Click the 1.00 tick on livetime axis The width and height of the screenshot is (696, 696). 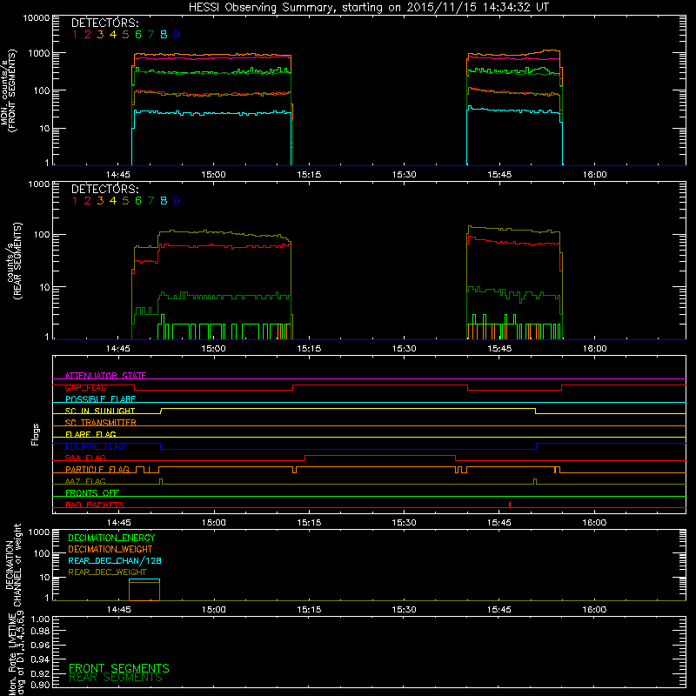pos(40,619)
